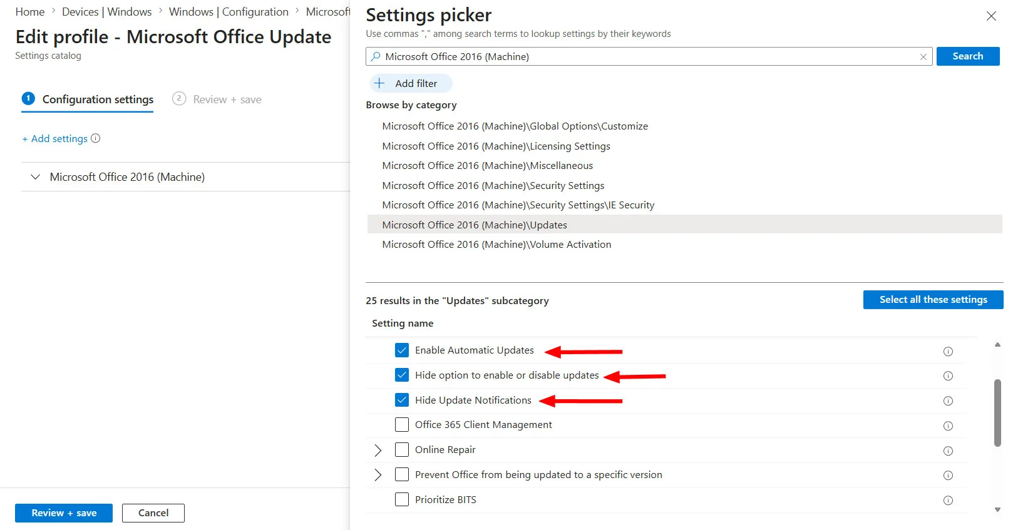1013x530 pixels.
Task: Clear the search box text
Action: pyautogui.click(x=923, y=57)
